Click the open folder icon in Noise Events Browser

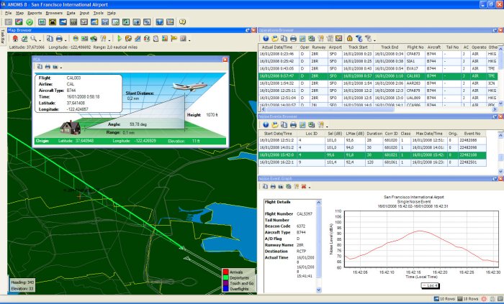coord(276,124)
